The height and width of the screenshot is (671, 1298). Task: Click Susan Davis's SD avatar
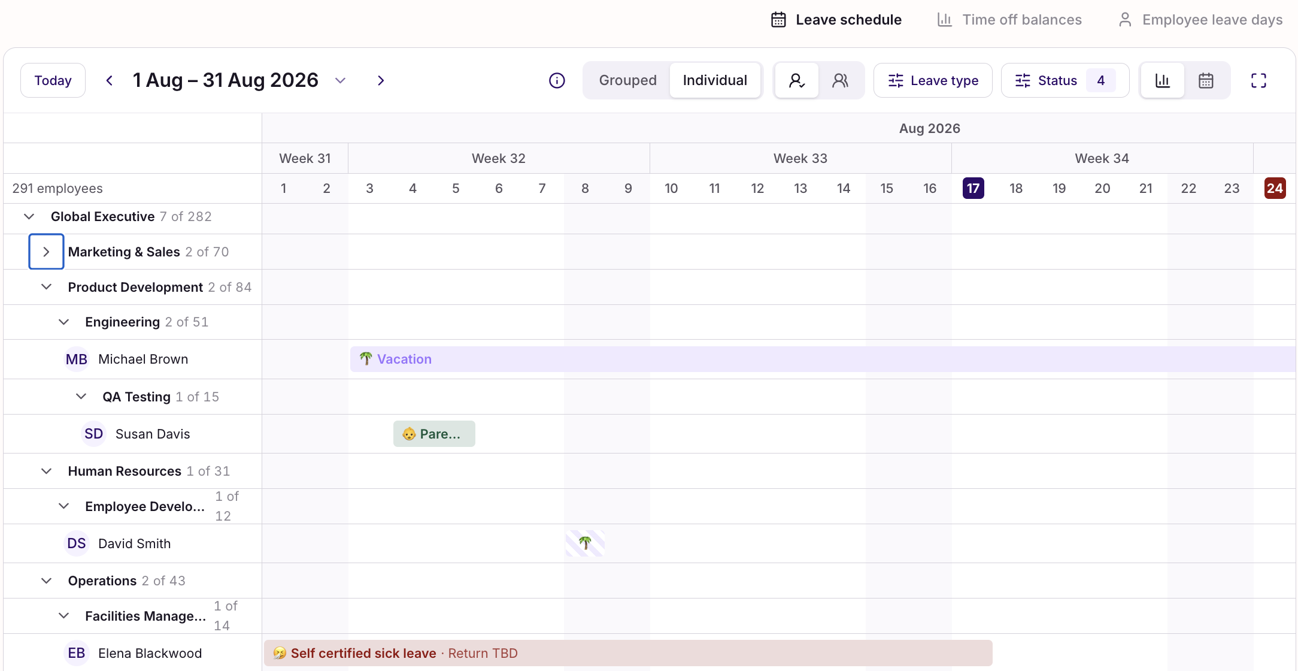pyautogui.click(x=94, y=434)
